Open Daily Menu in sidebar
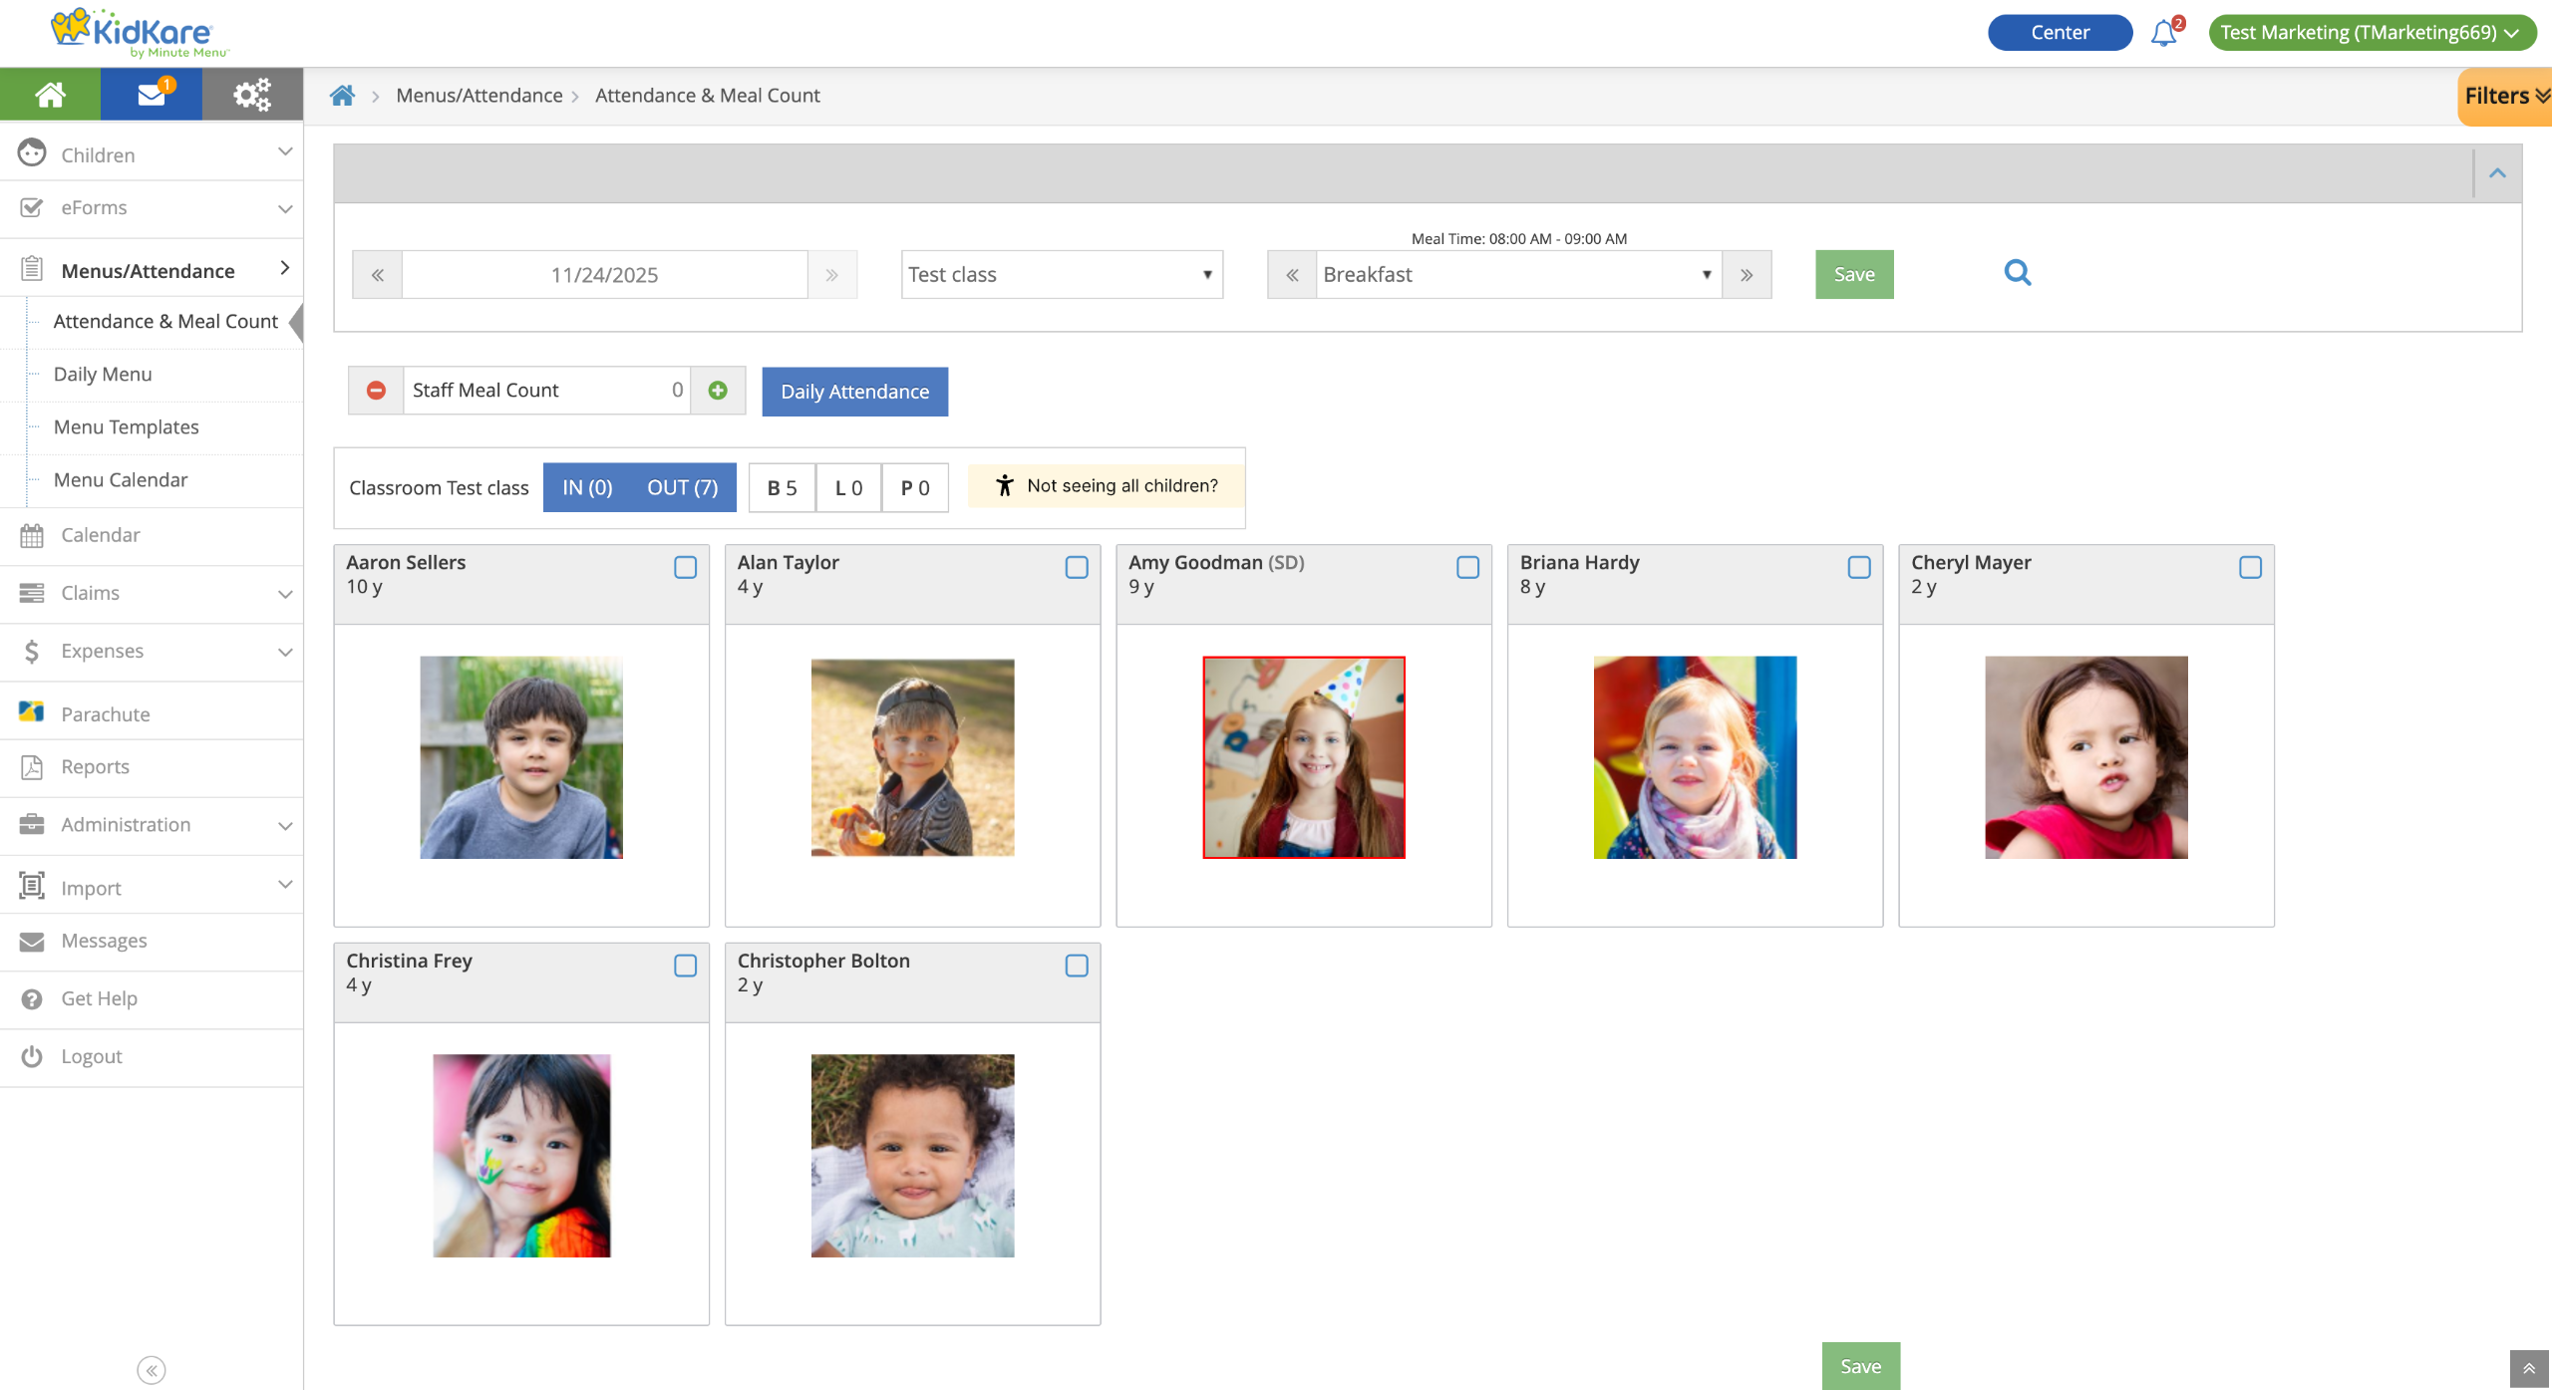 pos(103,375)
